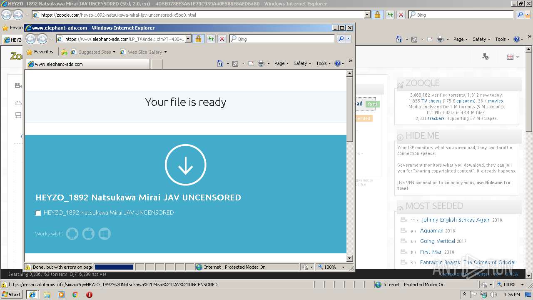Image resolution: width=533 pixels, height=300 pixels.
Task: Open Chrome from the taskbar
Action: [x=75, y=295]
